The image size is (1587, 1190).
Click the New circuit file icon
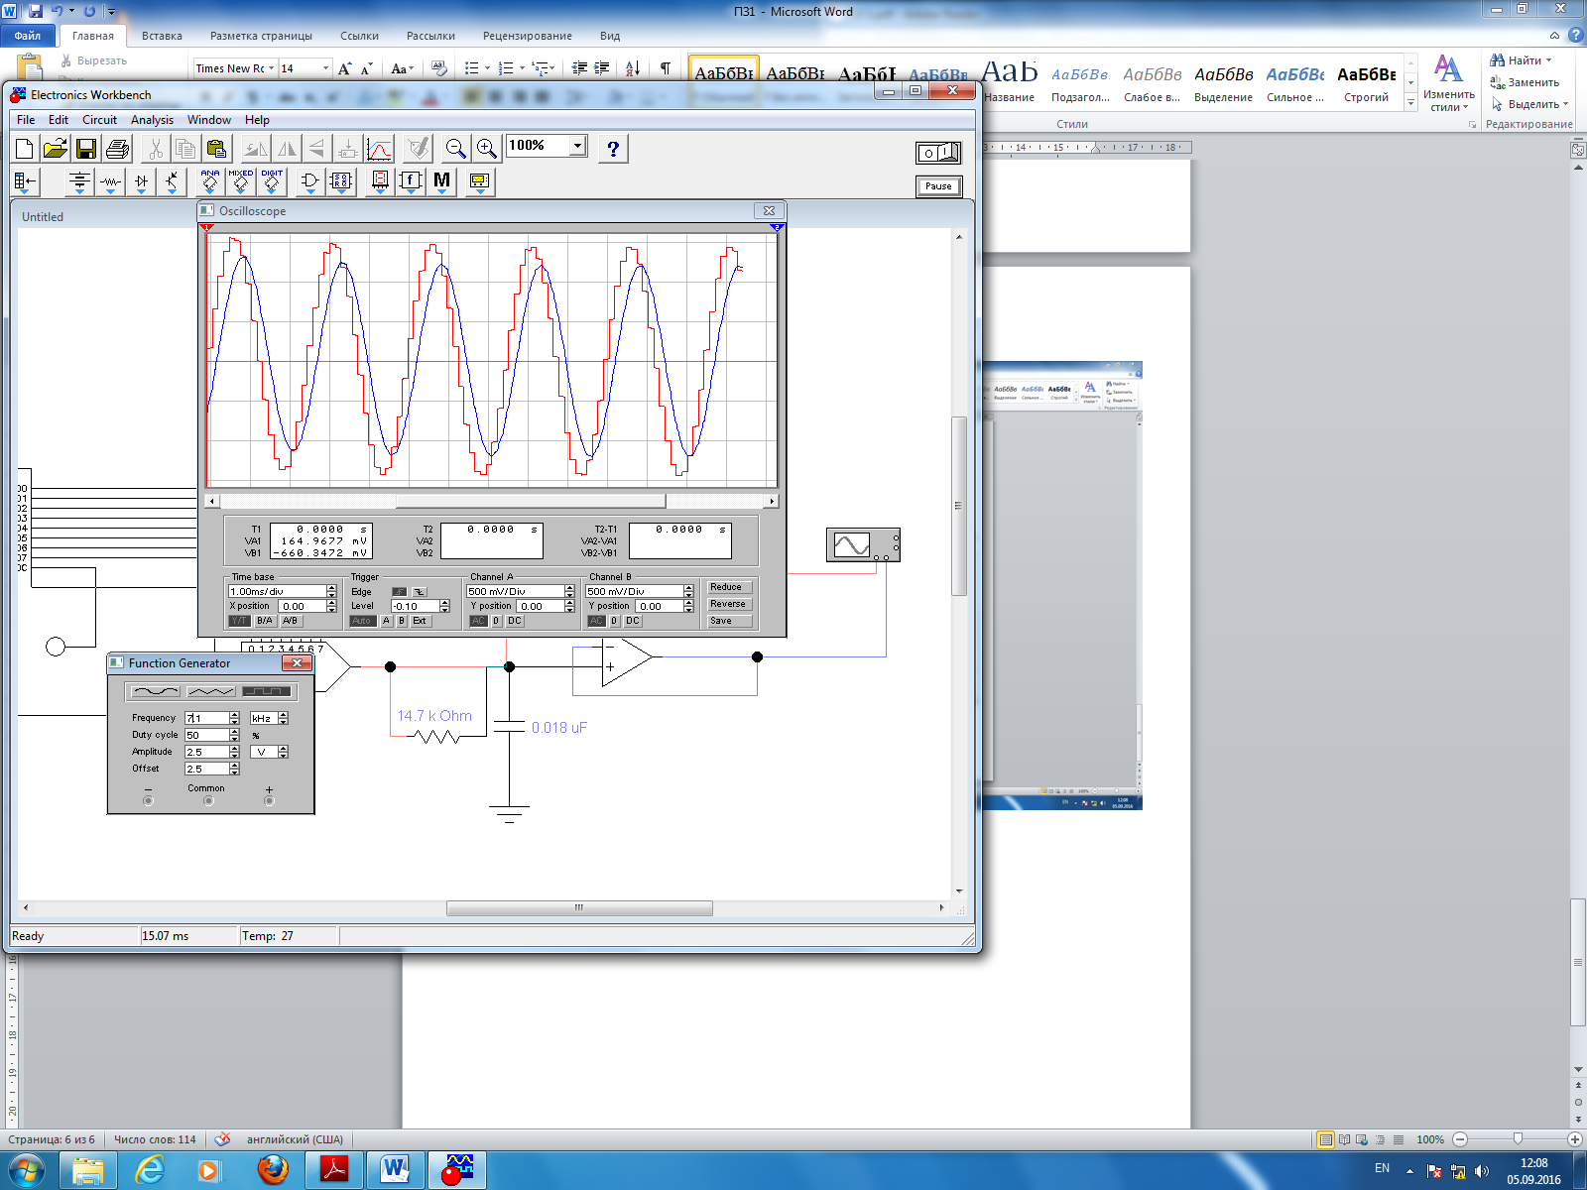(25, 149)
